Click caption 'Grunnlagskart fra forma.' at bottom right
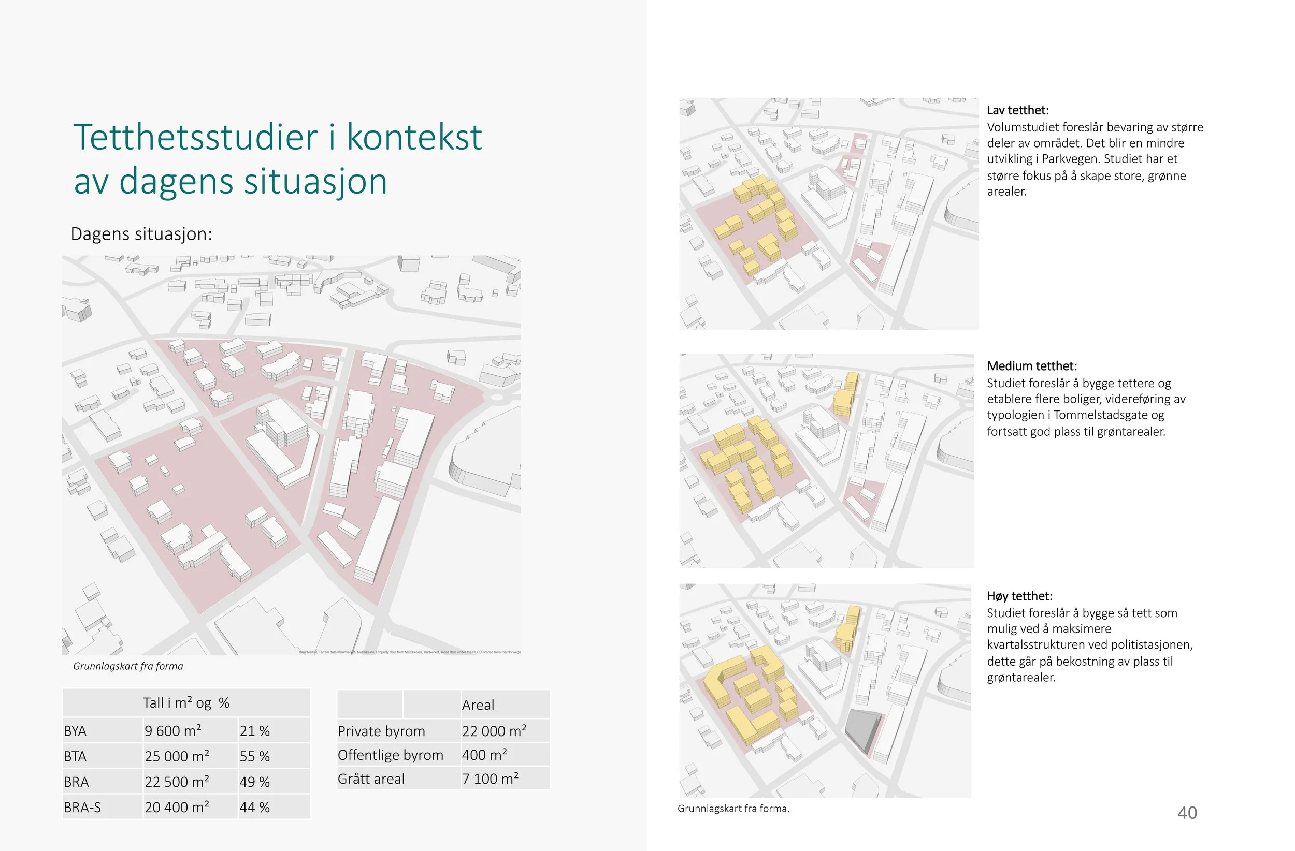Viewport: 1295px width, 851px height. pos(733,809)
